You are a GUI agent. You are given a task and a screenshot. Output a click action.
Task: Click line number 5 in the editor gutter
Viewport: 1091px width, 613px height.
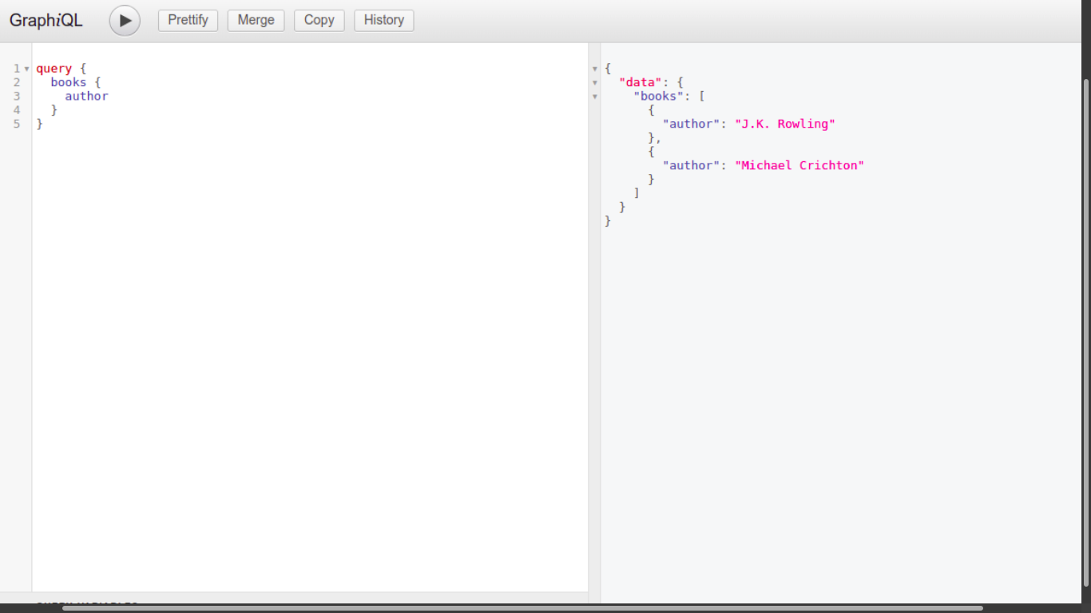click(x=17, y=124)
